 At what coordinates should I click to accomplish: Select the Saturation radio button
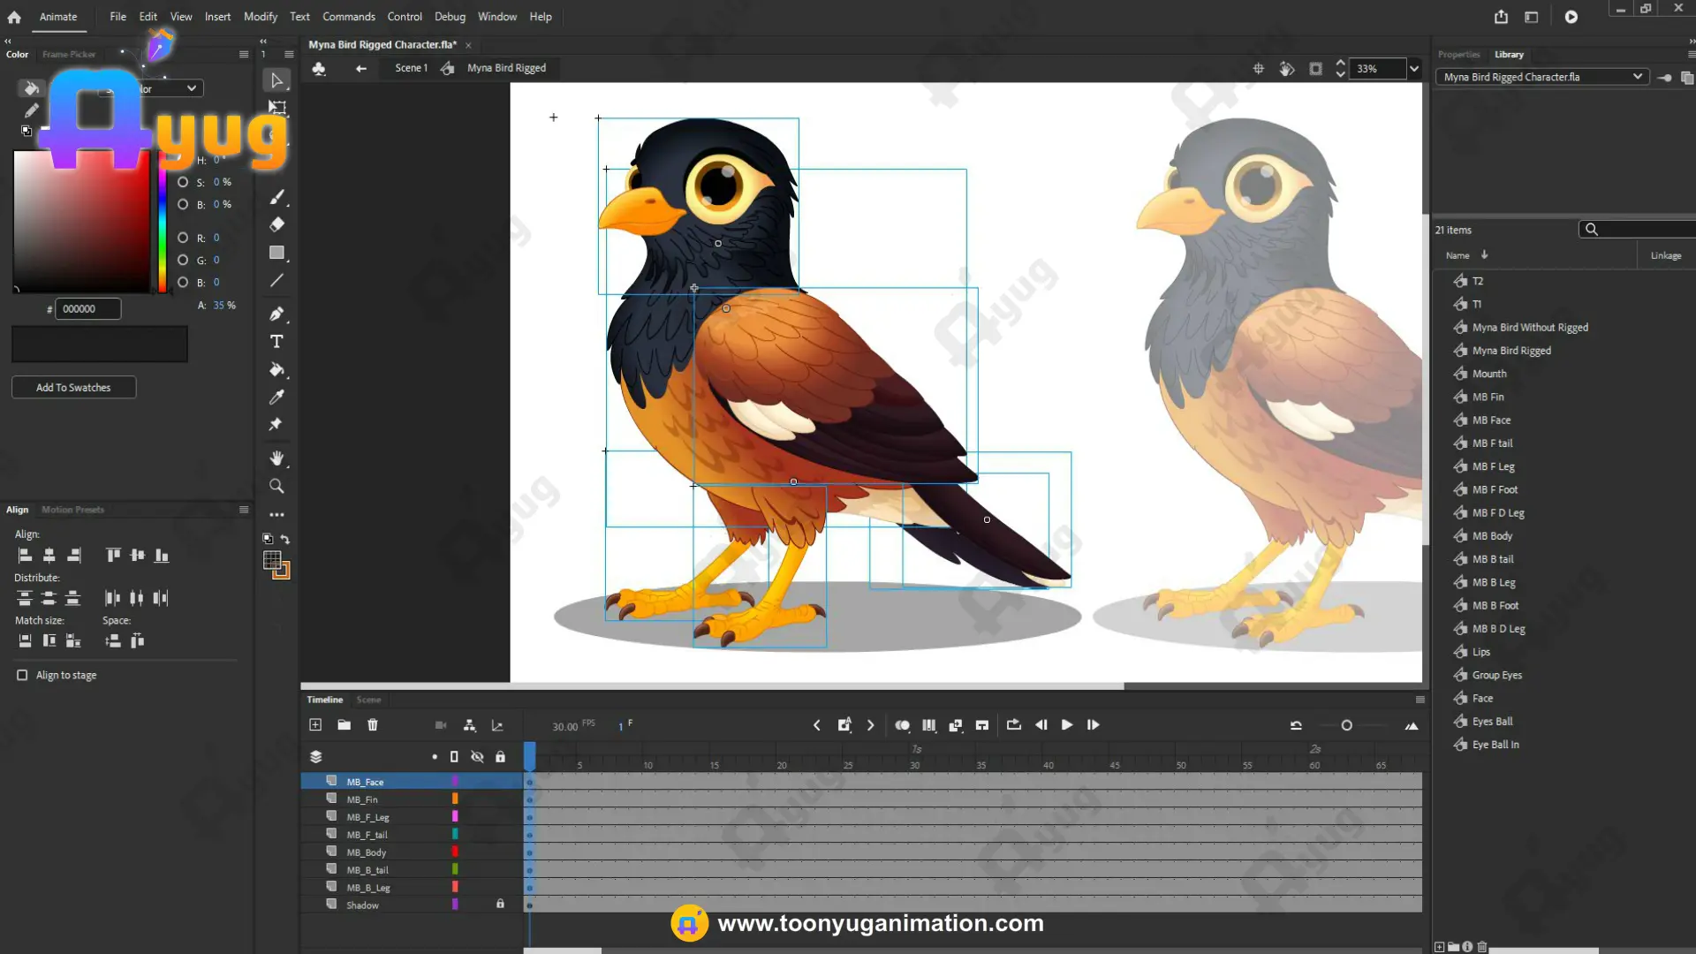point(183,182)
